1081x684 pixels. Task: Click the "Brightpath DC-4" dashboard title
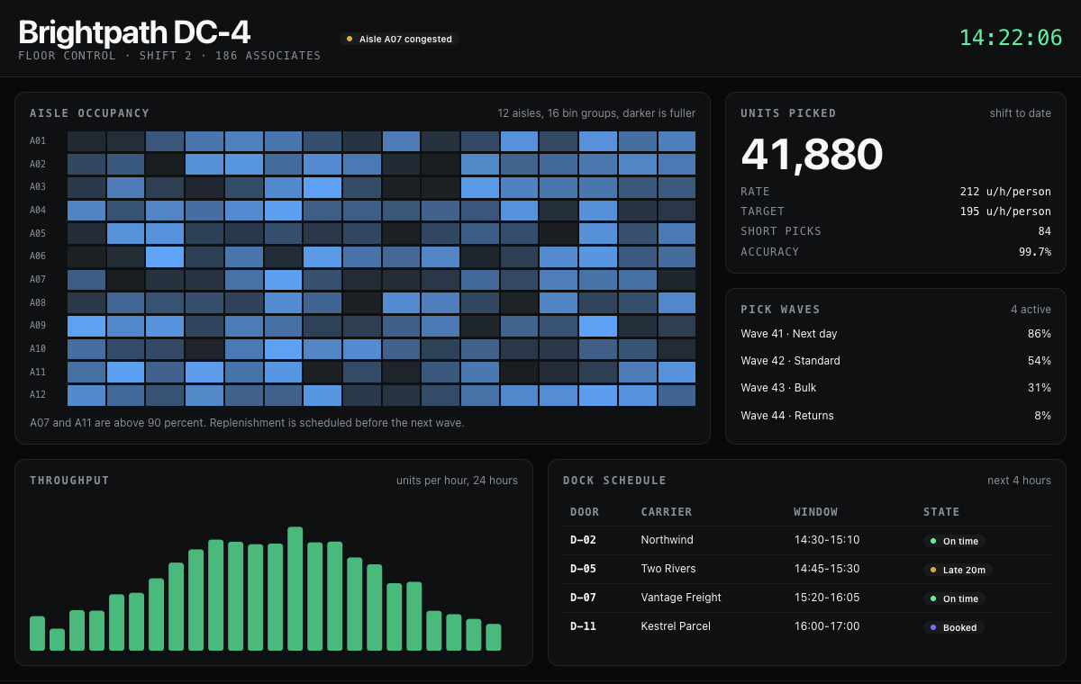134,32
